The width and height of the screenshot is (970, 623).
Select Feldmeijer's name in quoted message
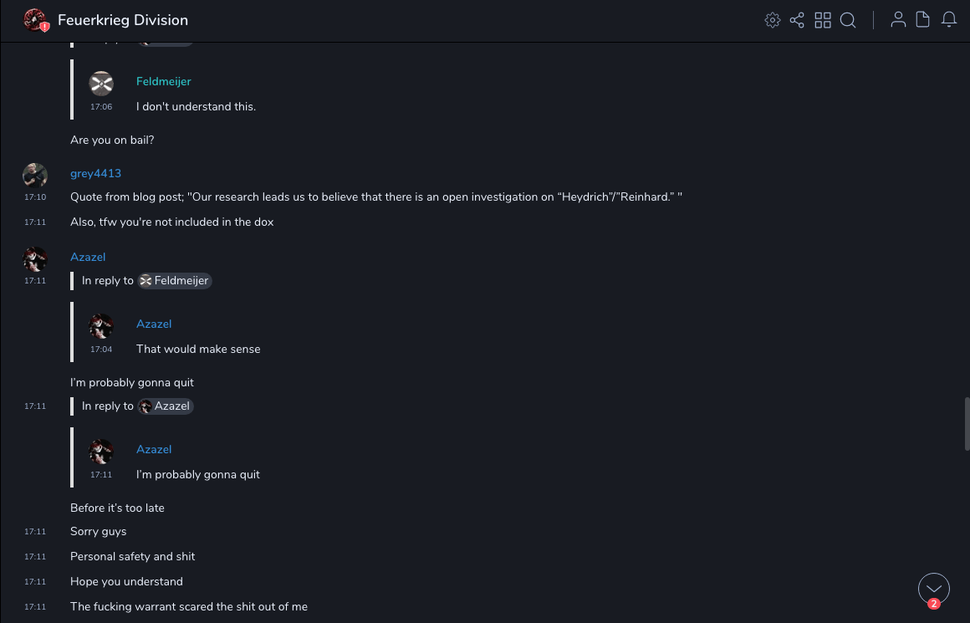click(x=164, y=81)
